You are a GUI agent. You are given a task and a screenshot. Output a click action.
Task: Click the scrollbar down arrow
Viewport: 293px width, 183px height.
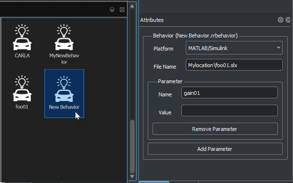(132, 177)
